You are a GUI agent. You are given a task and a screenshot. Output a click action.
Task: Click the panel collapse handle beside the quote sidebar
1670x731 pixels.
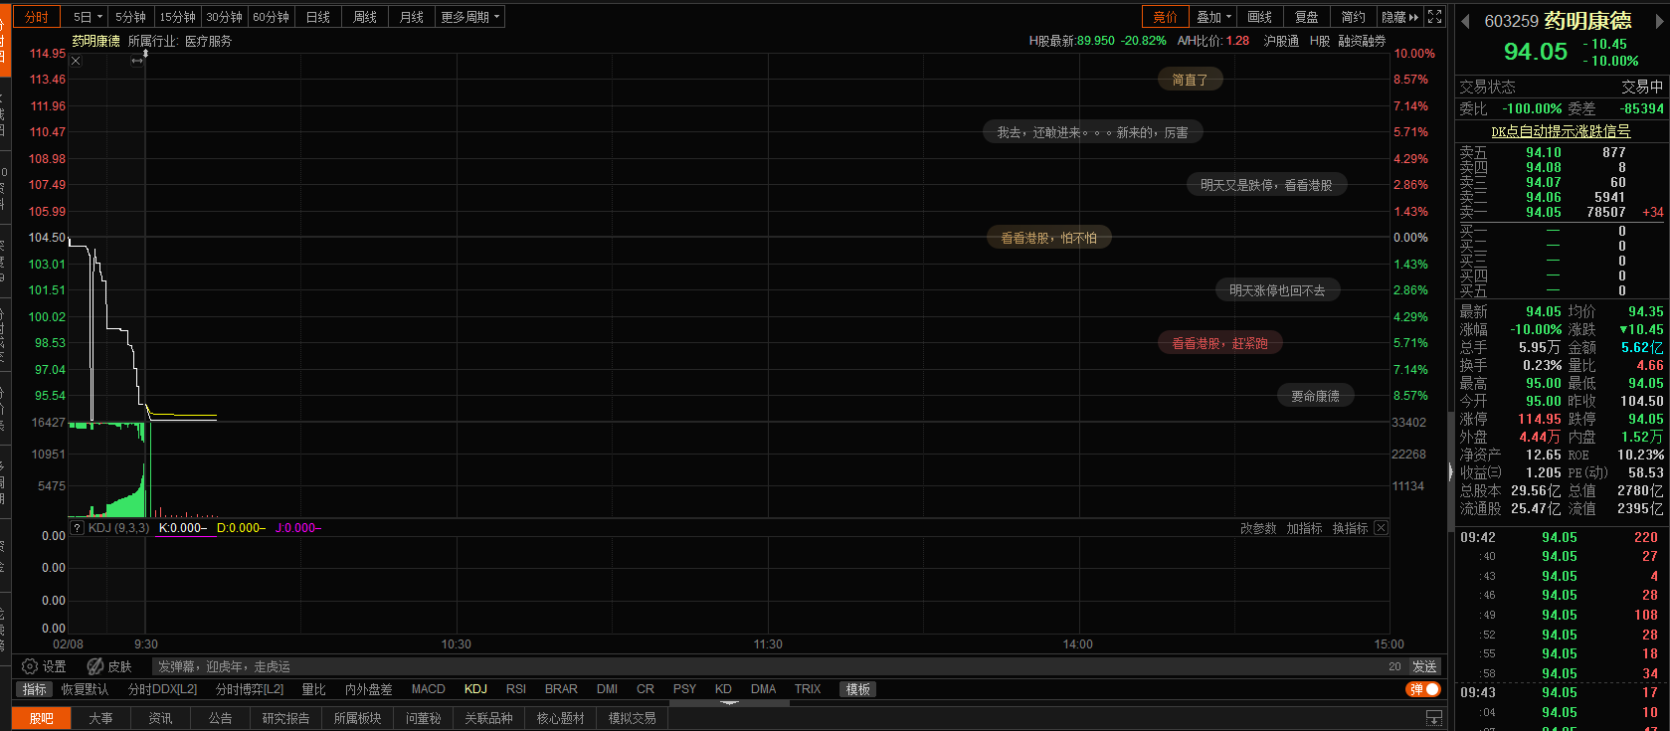(x=1450, y=473)
